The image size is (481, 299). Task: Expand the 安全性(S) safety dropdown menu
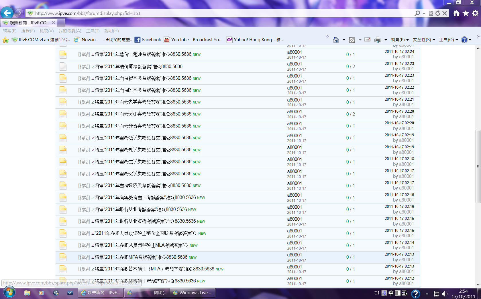click(424, 40)
